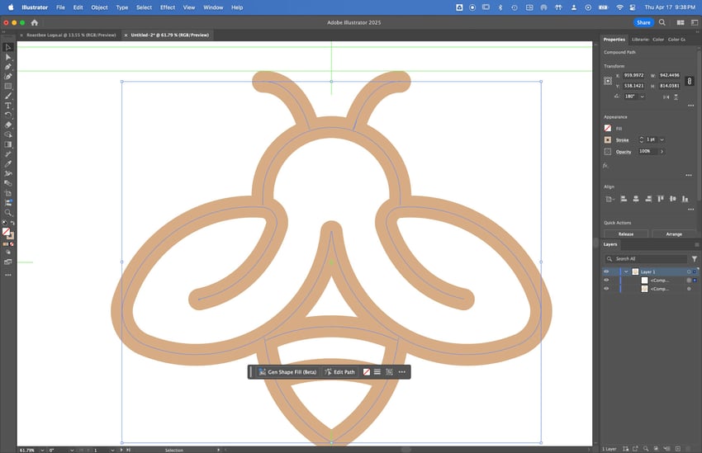Open the Object menu

pyautogui.click(x=99, y=7)
